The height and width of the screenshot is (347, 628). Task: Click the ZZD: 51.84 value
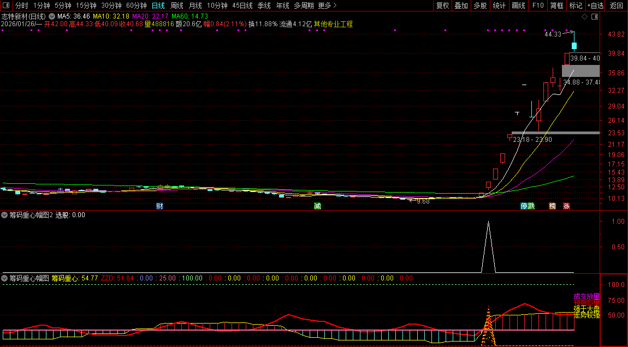117,278
